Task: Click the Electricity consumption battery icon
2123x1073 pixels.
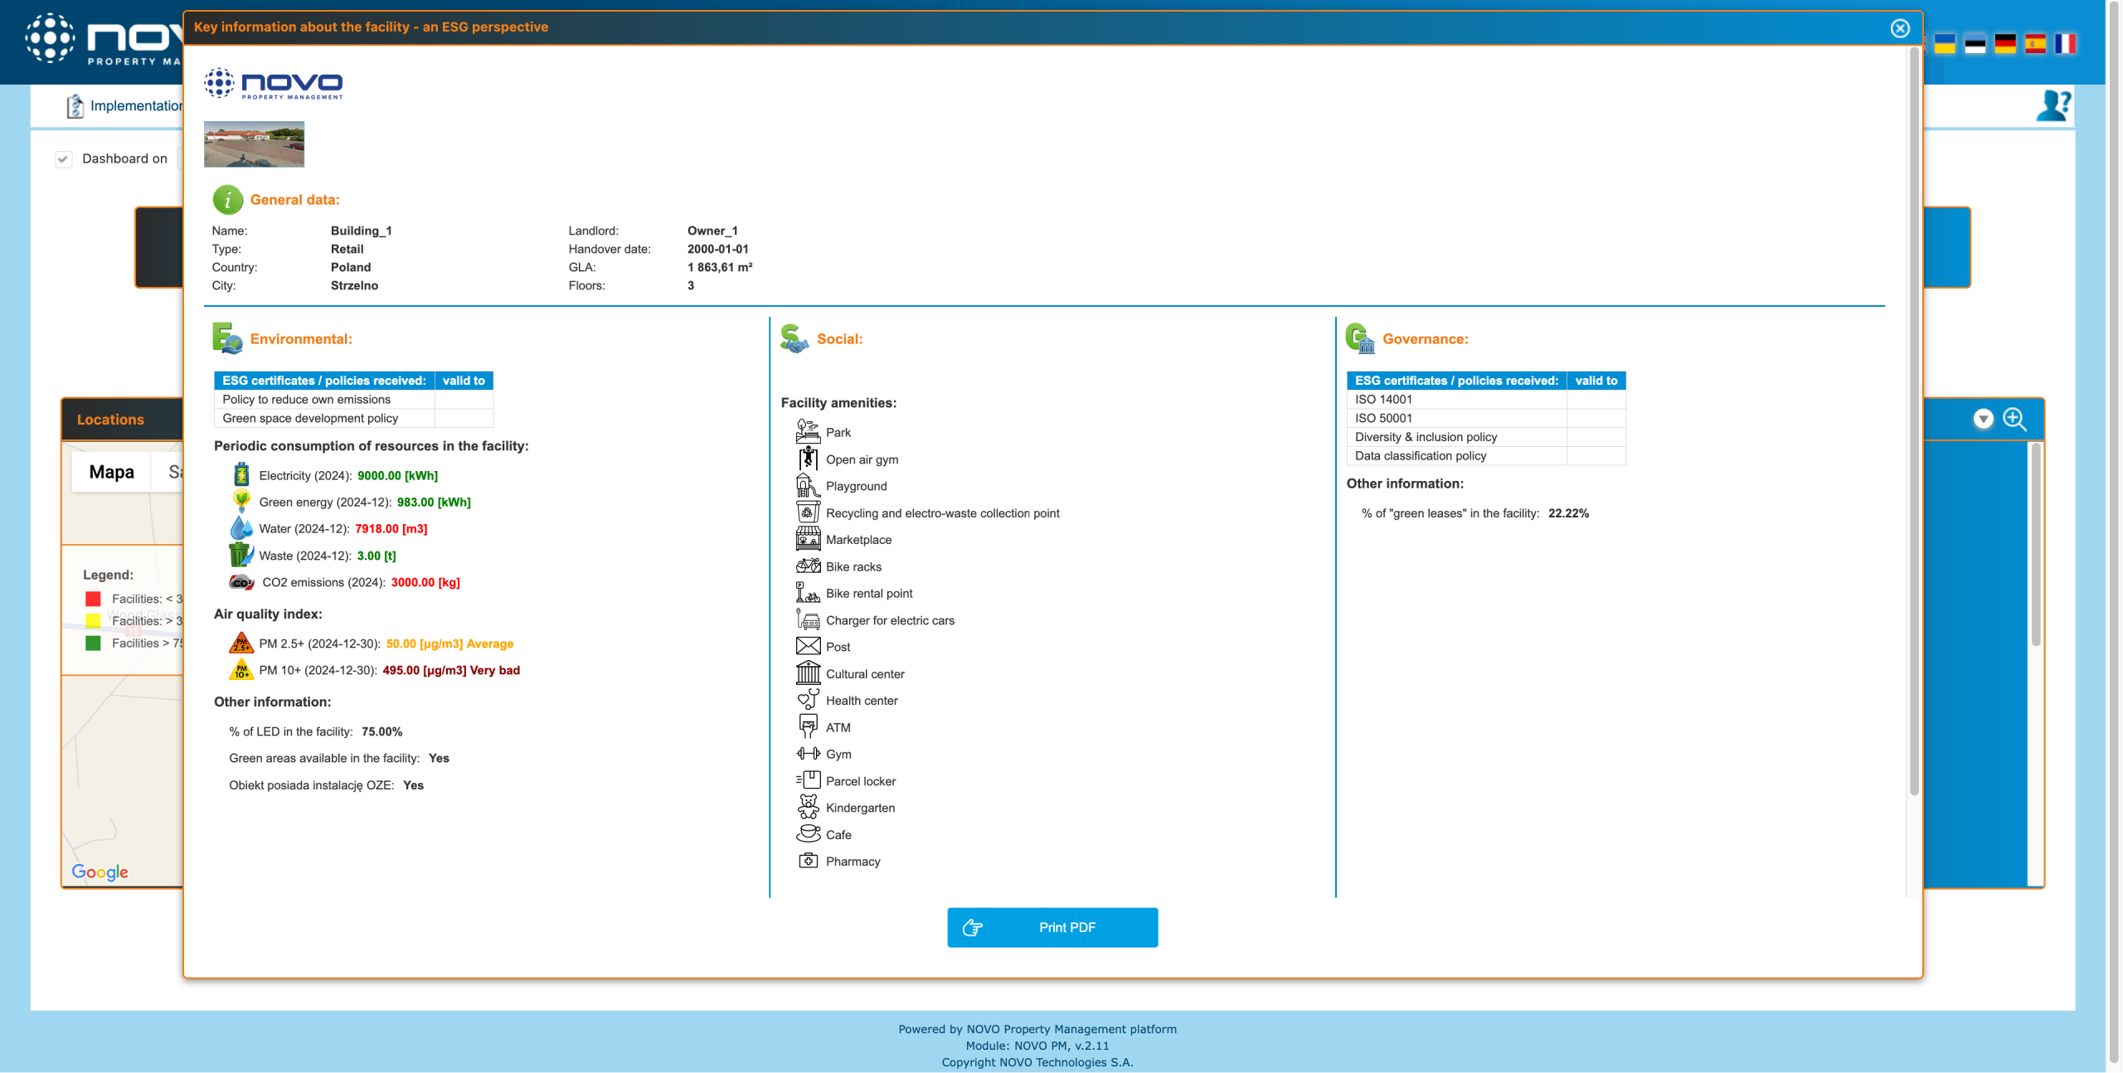Action: click(x=241, y=475)
